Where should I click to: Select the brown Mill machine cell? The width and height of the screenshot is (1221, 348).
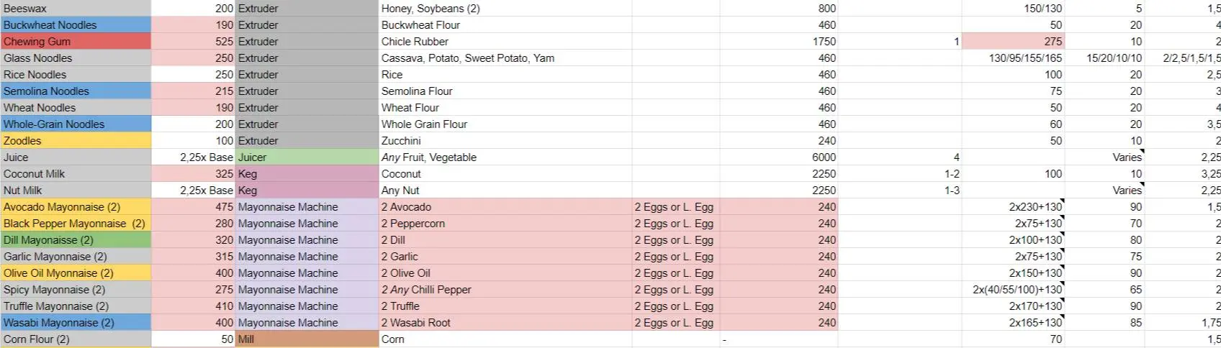point(307,339)
